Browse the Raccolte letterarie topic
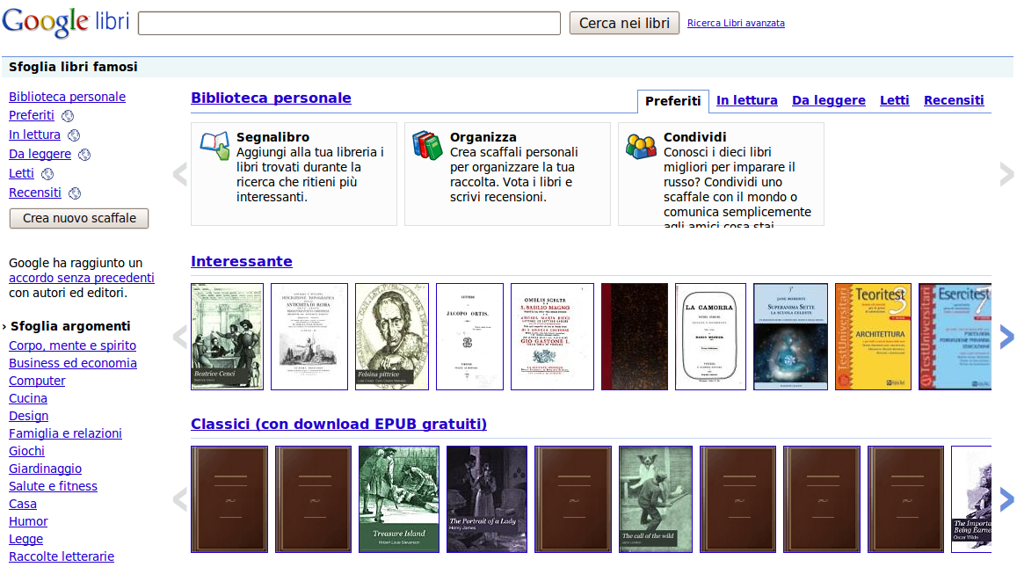The width and height of the screenshot is (1017, 567). (62, 556)
